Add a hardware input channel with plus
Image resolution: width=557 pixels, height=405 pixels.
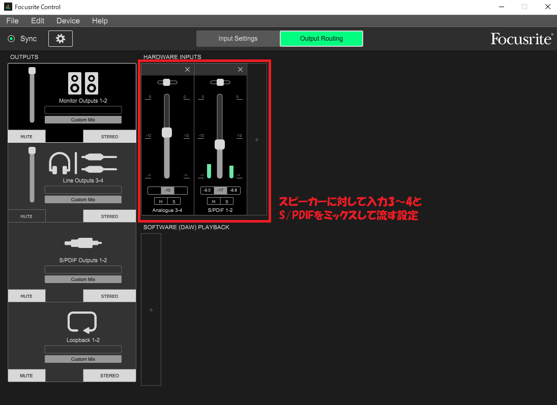(x=257, y=140)
